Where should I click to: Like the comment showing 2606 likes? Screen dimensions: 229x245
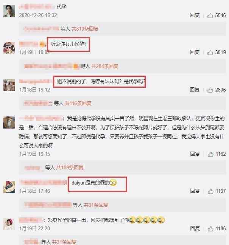[210, 90]
